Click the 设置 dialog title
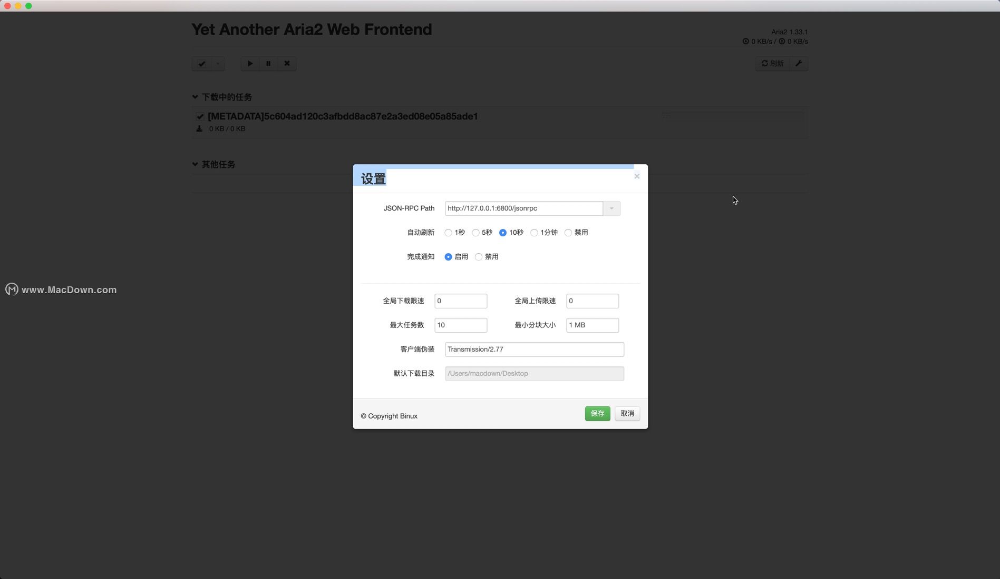The image size is (1000, 579). click(374, 179)
